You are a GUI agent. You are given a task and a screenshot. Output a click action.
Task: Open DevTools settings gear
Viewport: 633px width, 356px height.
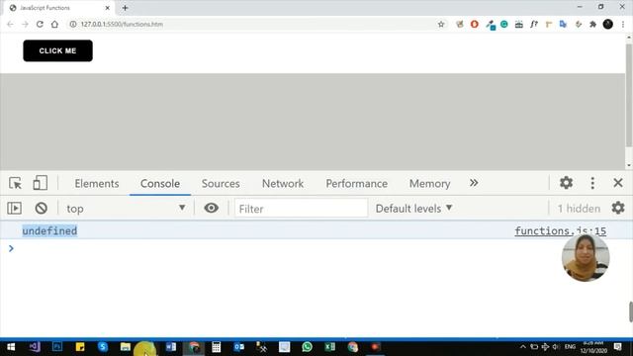(566, 183)
